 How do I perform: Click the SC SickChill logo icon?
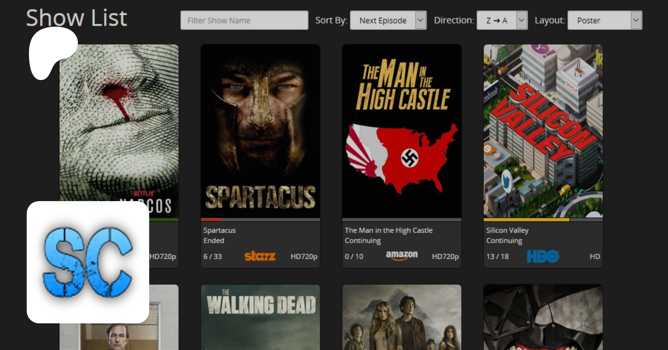88,262
